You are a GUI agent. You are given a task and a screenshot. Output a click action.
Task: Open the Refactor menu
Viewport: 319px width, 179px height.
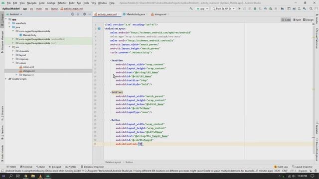62,3
